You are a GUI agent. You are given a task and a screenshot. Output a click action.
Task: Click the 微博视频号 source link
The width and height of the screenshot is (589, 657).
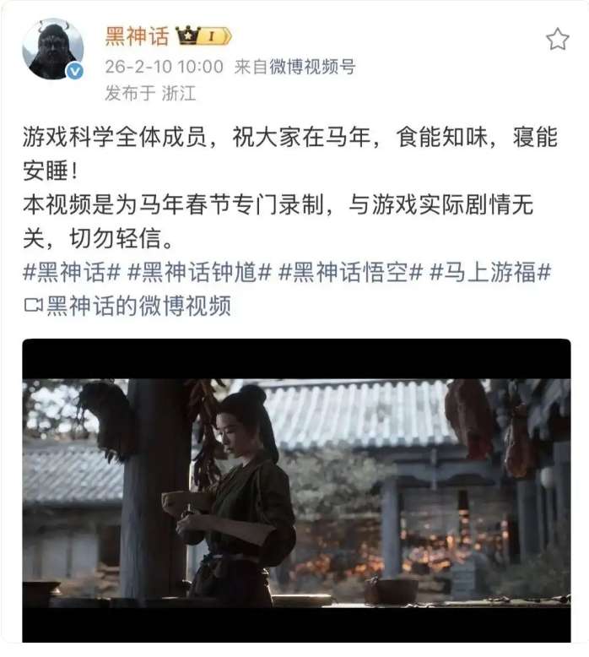(x=312, y=67)
